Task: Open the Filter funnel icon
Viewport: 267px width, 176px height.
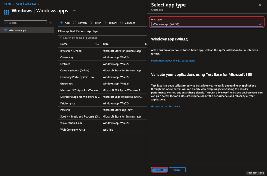Action: point(92,23)
